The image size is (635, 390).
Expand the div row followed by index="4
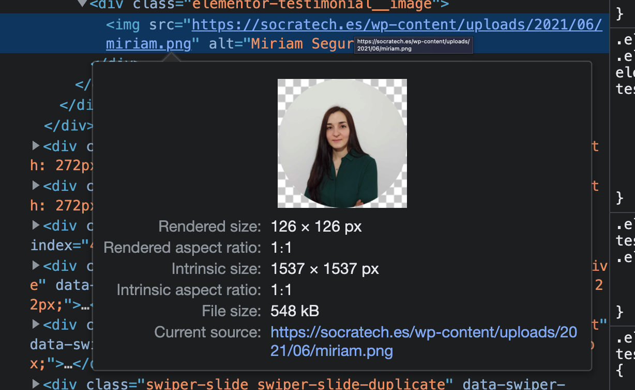pyautogui.click(x=36, y=225)
